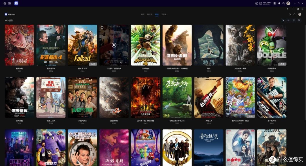The width and height of the screenshot is (306, 166).
Task: Open the 私刑教育 poster
Action: coord(209,97)
